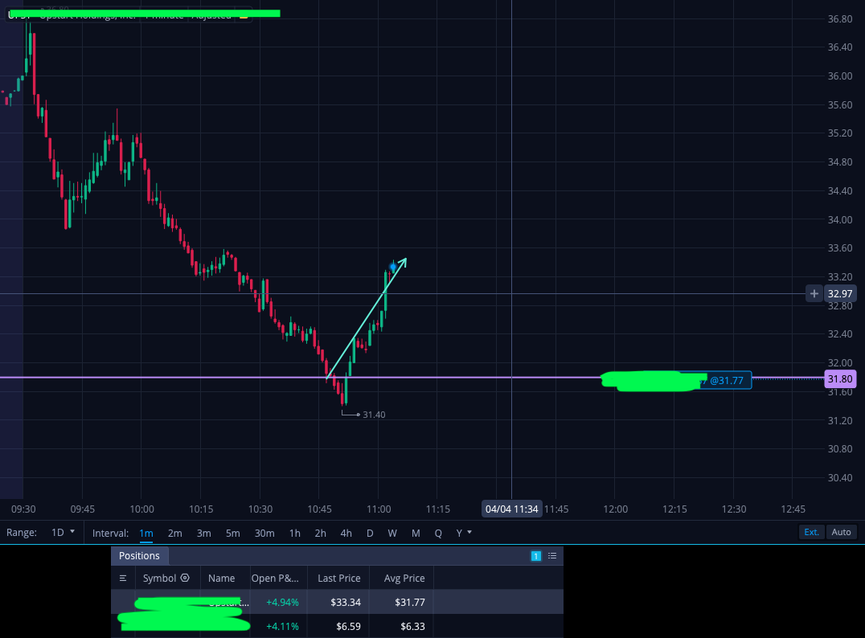The image size is (865, 638).
Task: Toggle Auto price scaling
Action: coord(841,532)
